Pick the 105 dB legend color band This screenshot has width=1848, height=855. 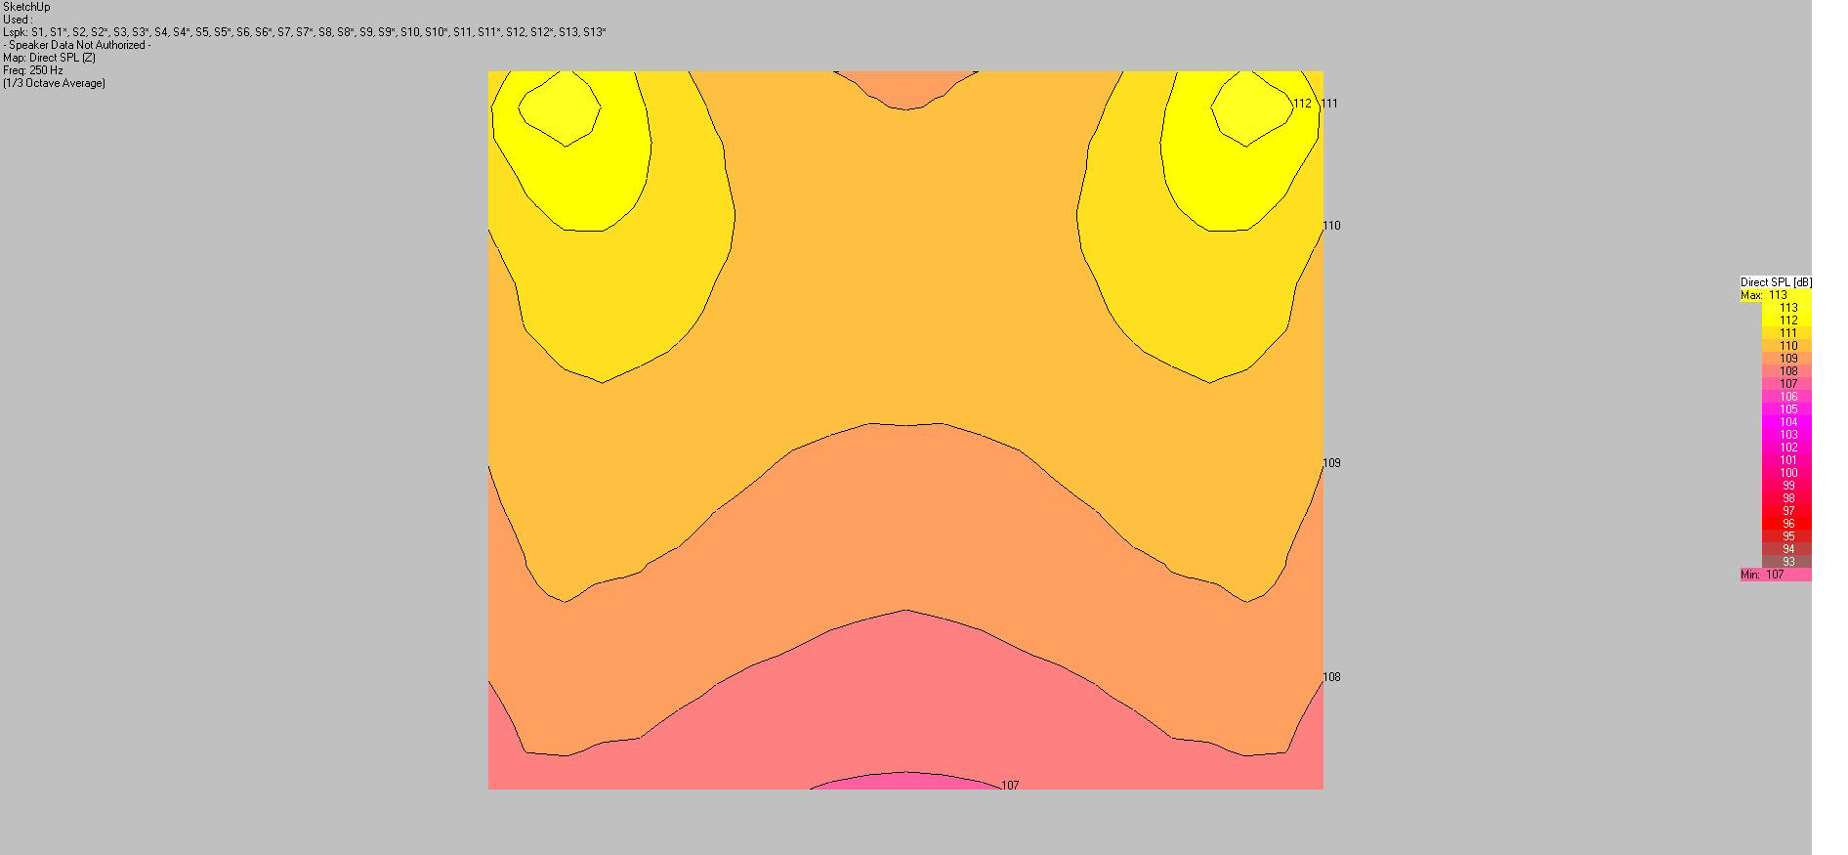(1786, 409)
